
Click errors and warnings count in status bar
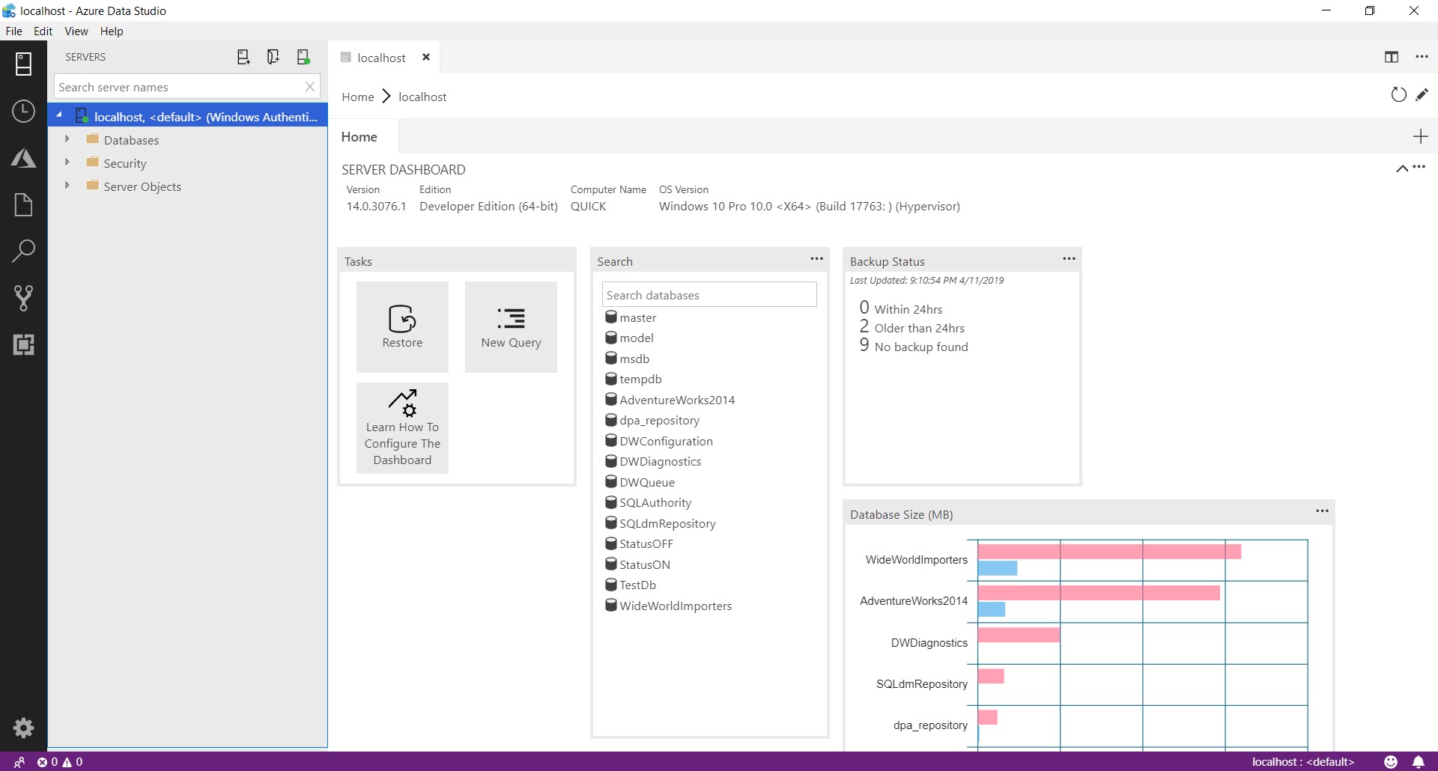click(x=60, y=762)
